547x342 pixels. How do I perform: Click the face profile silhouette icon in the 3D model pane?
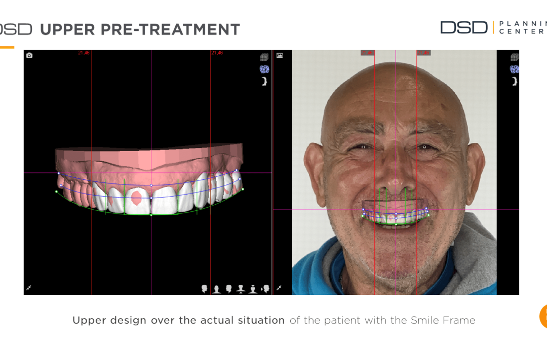click(264, 81)
